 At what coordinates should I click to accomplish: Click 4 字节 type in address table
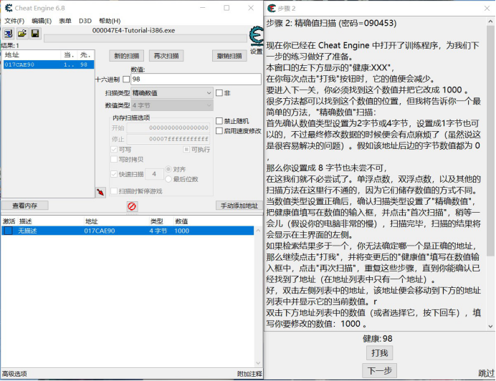coord(158,231)
